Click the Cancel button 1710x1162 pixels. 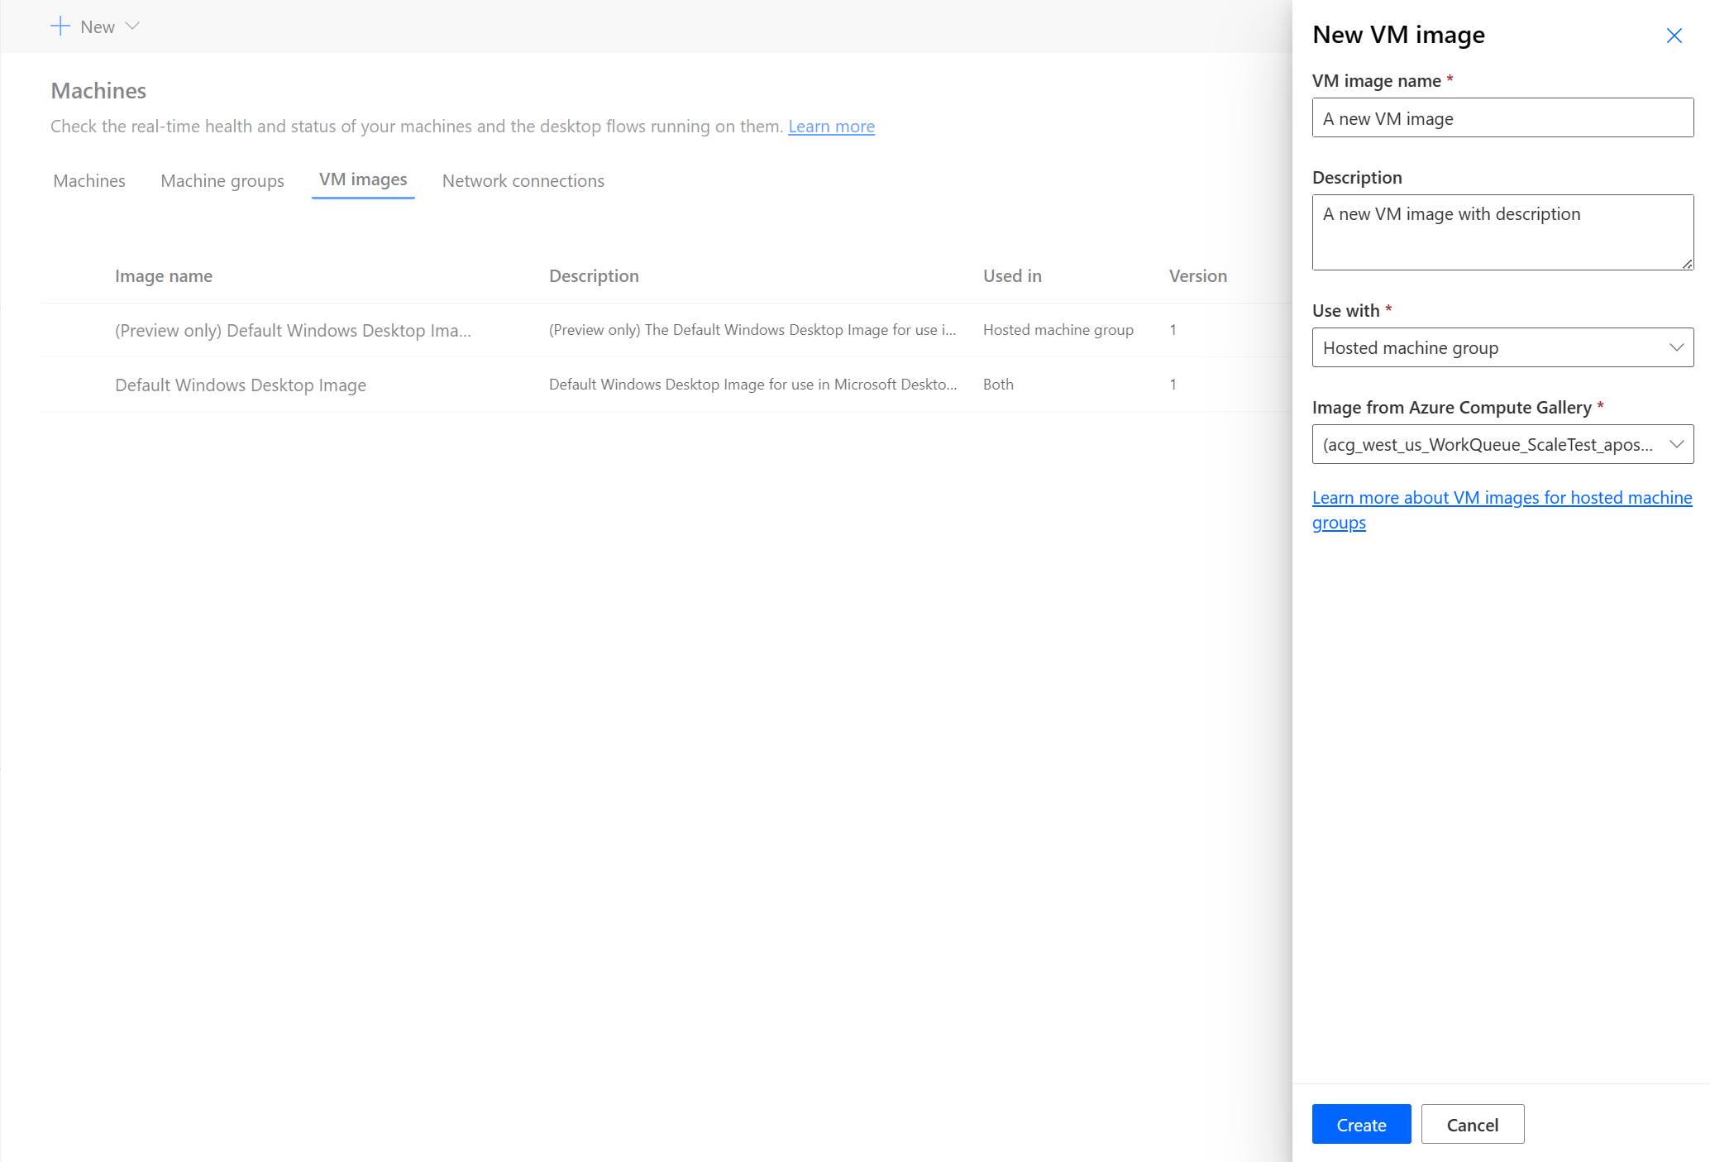point(1472,1125)
